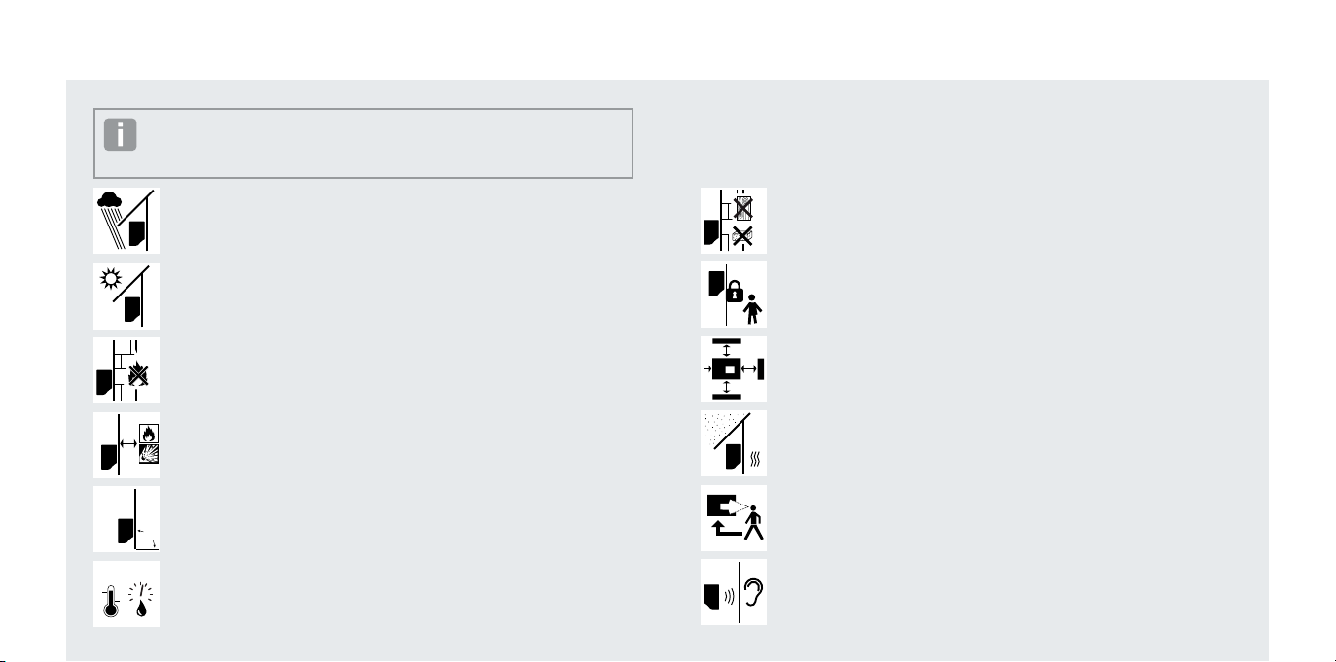Click the person viewing device pictogram
Viewport: 1336px width, 662px height.
click(734, 518)
